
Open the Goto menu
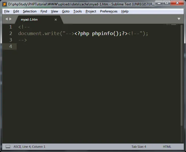tap(65, 11)
